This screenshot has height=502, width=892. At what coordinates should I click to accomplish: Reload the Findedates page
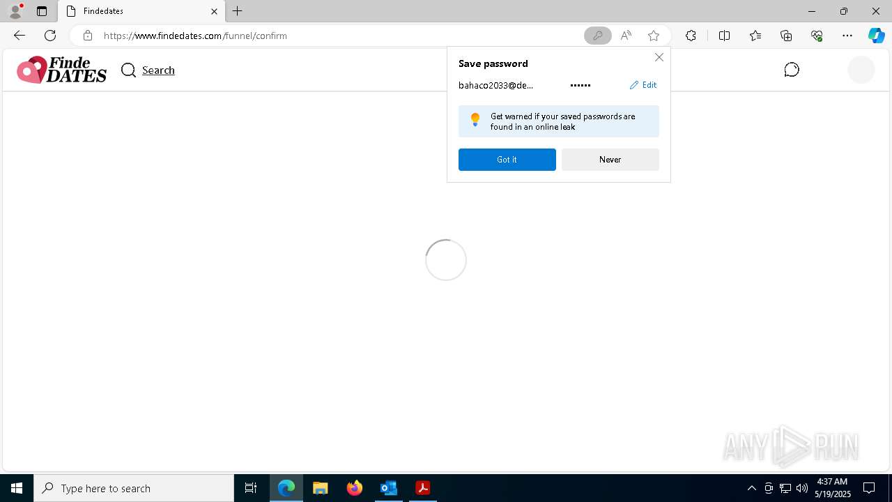50,36
